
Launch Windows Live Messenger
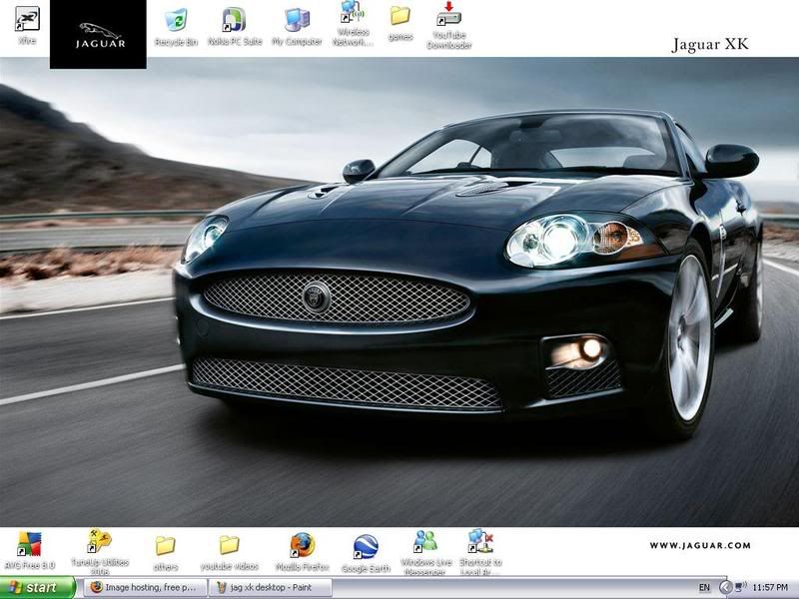point(426,542)
